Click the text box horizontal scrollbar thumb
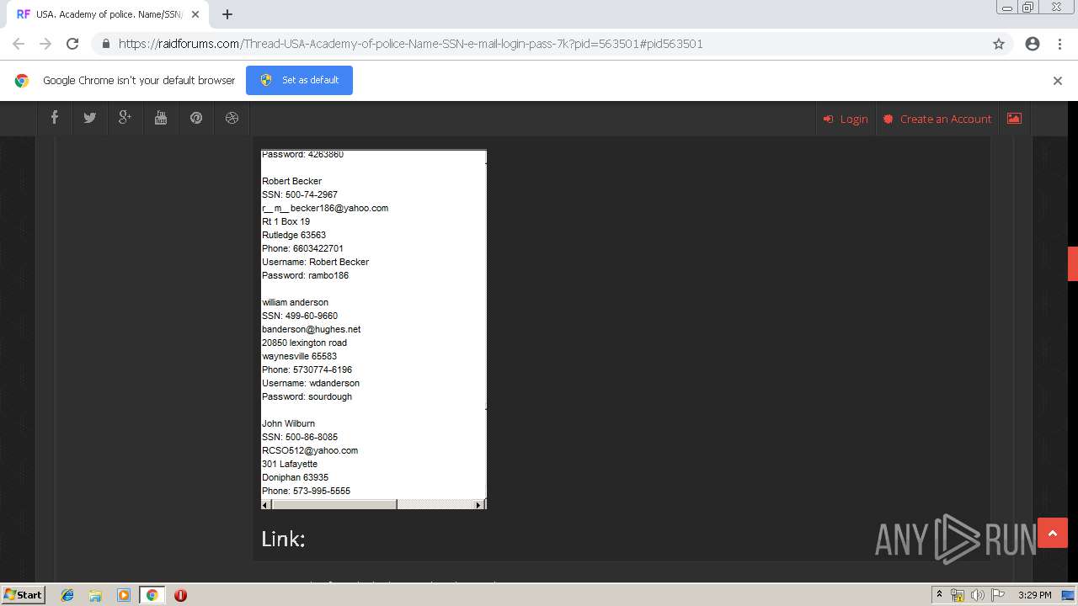 click(x=334, y=504)
